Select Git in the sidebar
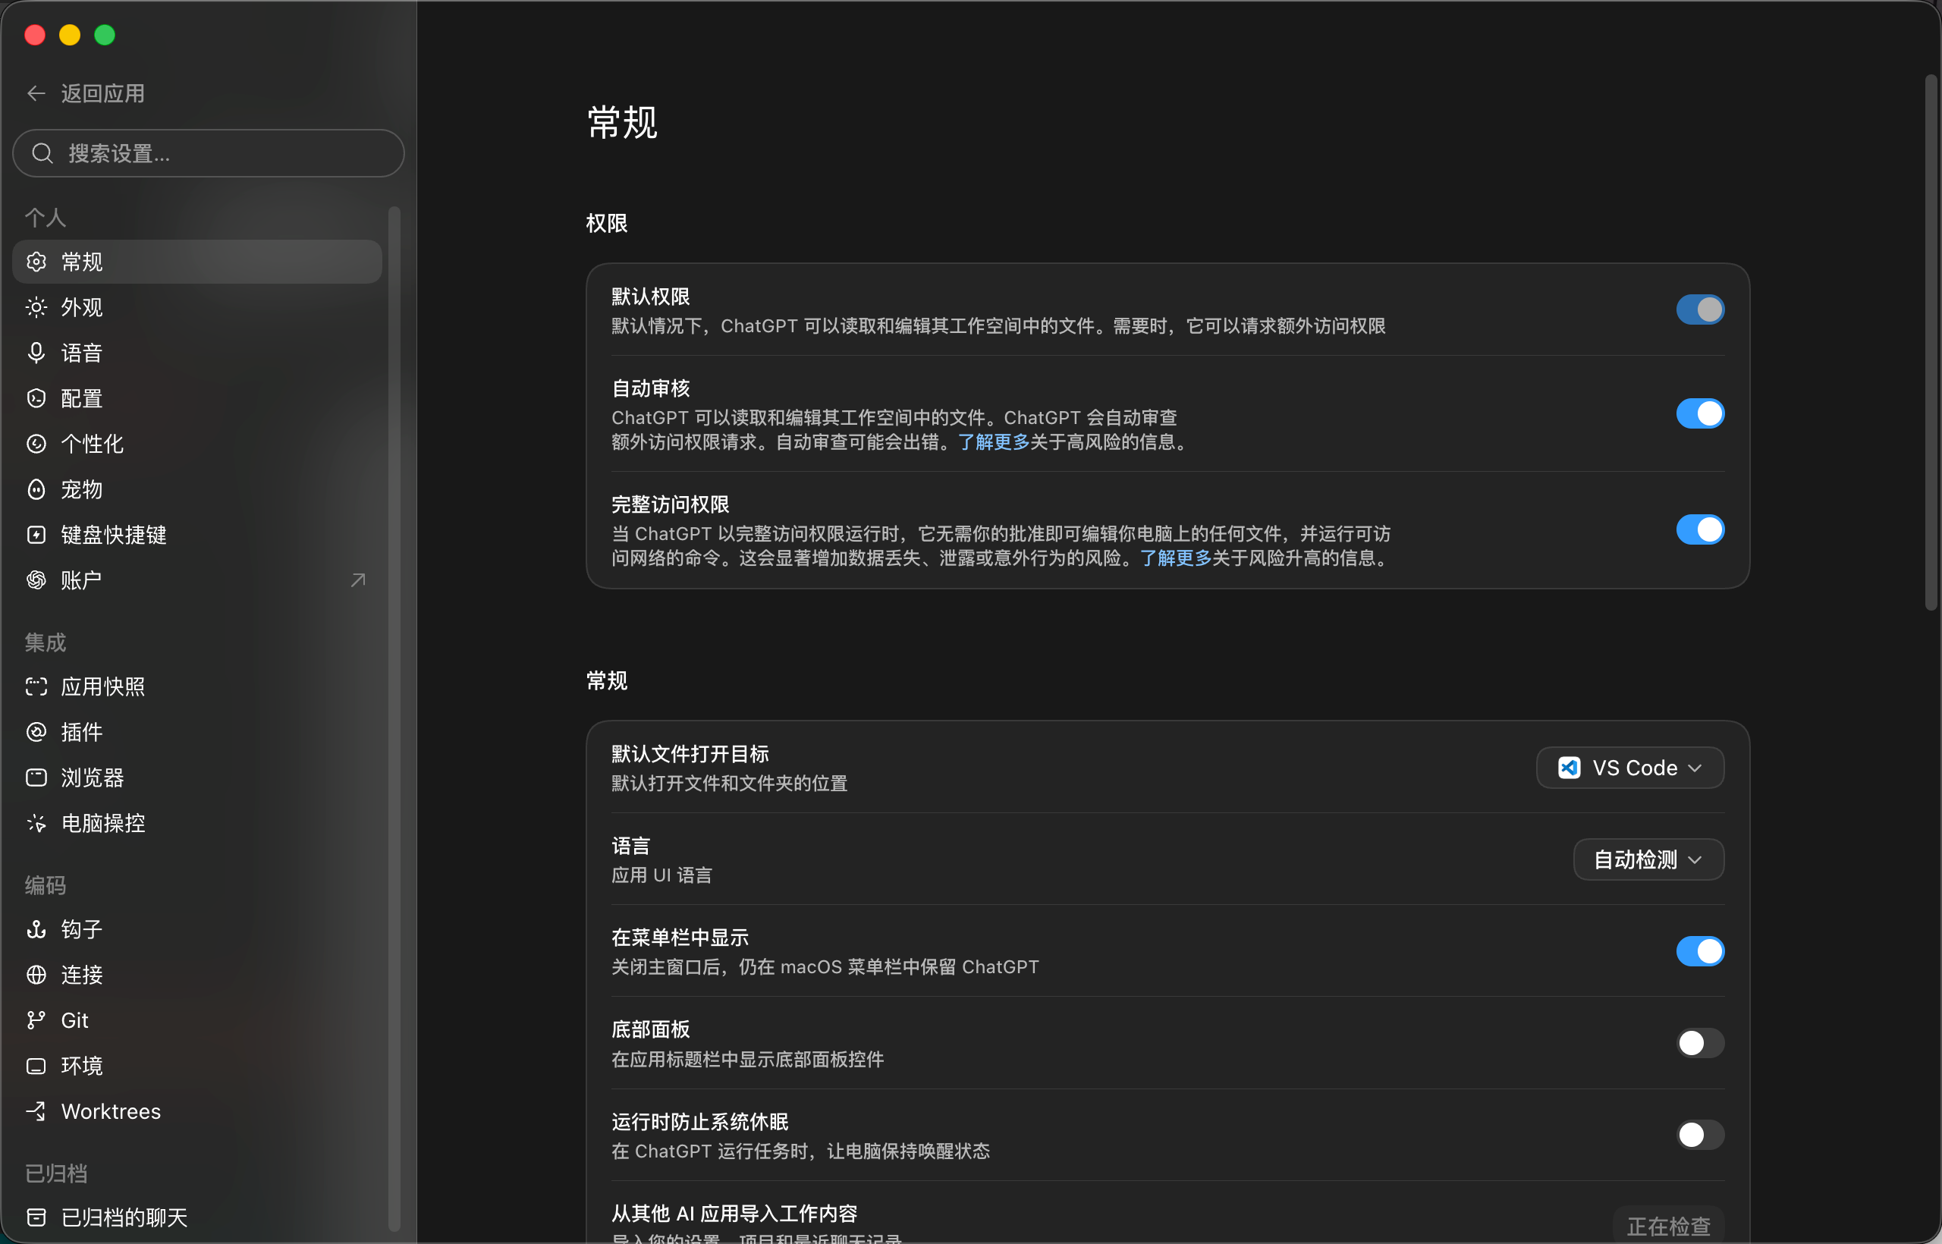Image resolution: width=1942 pixels, height=1244 pixels. pyautogui.click(x=197, y=1020)
